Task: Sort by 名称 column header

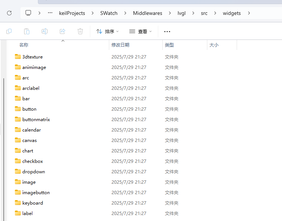Action: click(x=24, y=45)
